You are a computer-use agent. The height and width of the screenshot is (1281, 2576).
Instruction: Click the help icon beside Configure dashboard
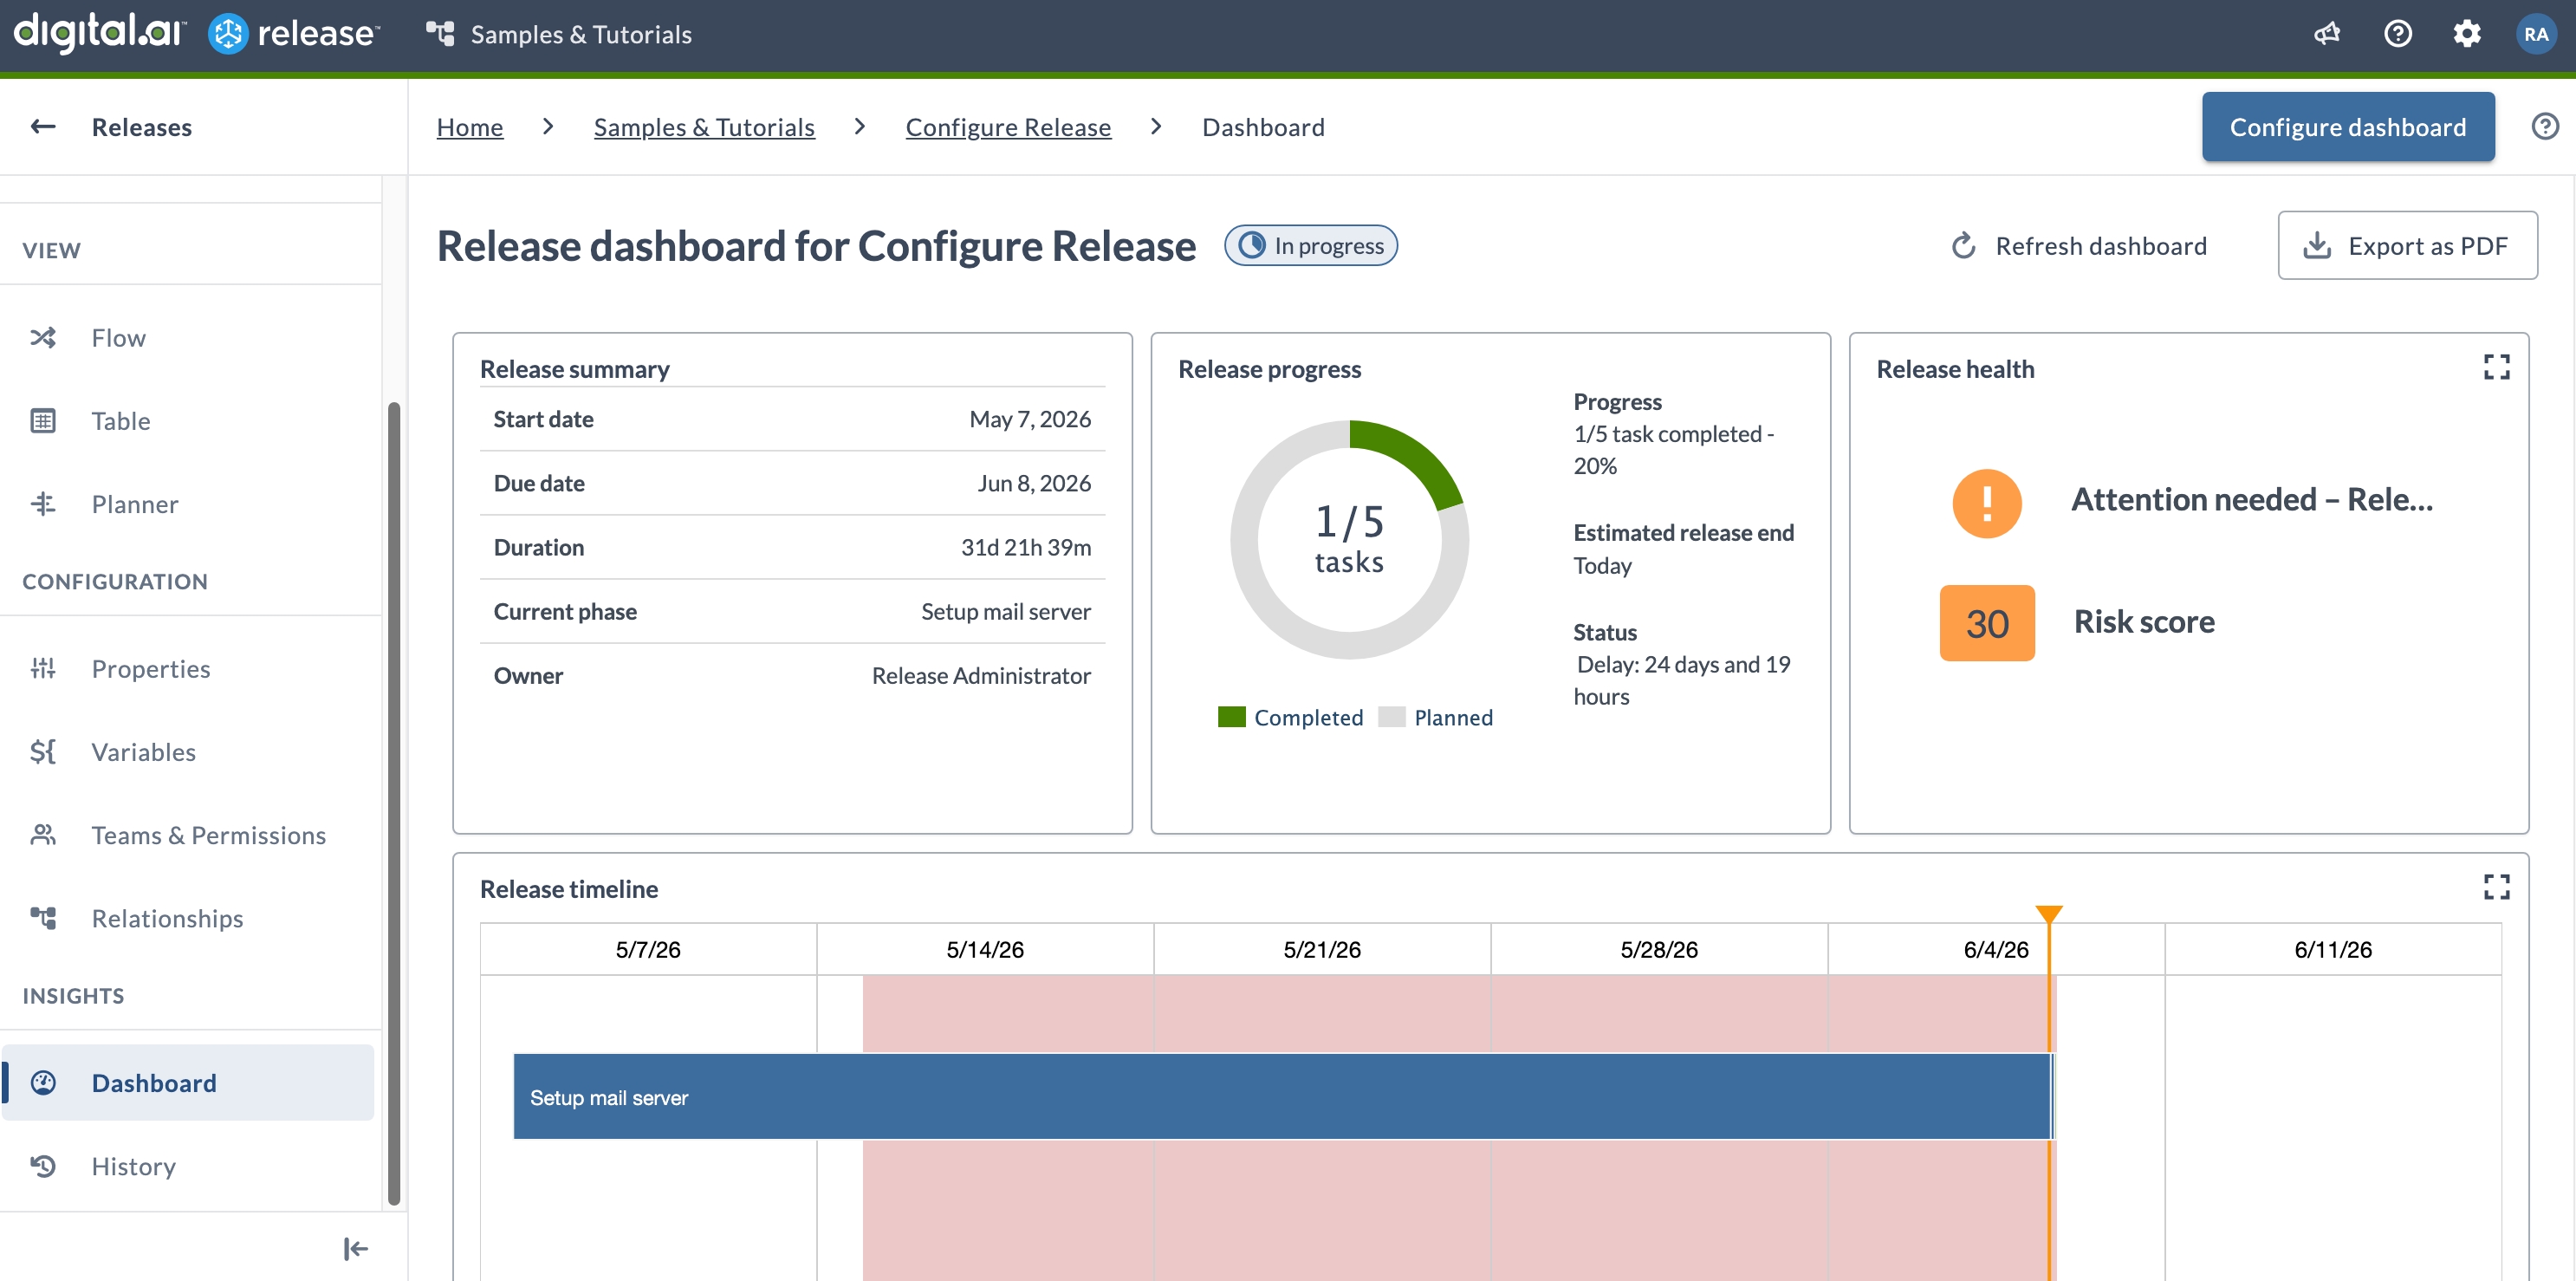click(2545, 127)
